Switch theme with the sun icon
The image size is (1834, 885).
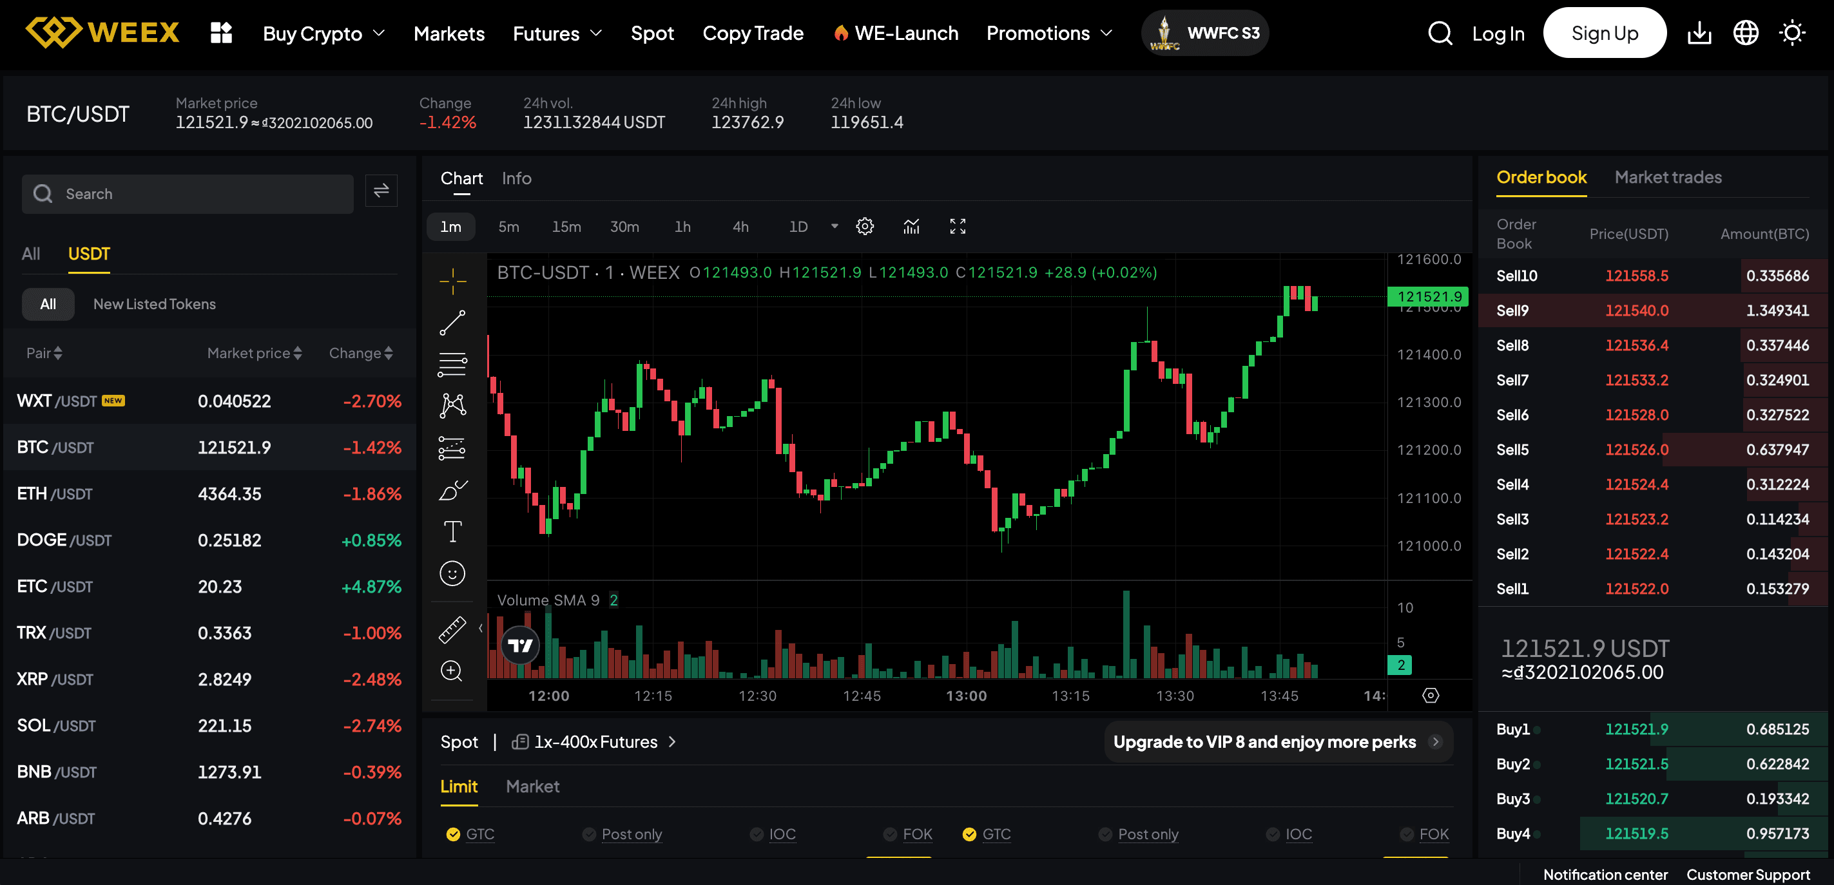[1791, 33]
